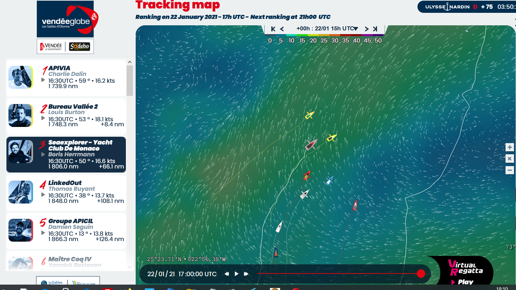The height and width of the screenshot is (290, 516).
Task: Select the LinkedOut ranking row
Action: (x=66, y=193)
